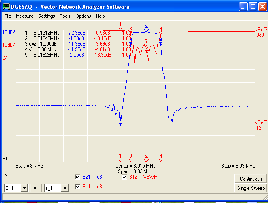
Task: Select red marker 1 at top of plot
Action: 120,27
